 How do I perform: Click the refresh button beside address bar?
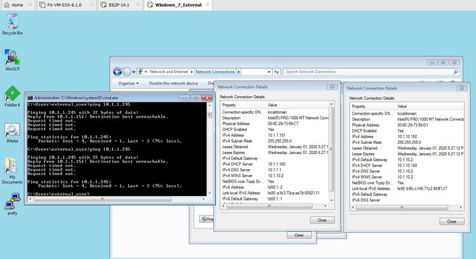[x=277, y=72]
